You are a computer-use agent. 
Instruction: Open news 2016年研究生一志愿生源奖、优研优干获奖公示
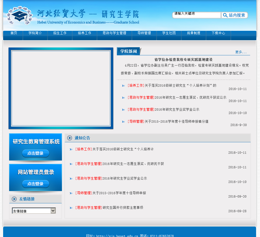pyautogui.click(x=190, y=97)
